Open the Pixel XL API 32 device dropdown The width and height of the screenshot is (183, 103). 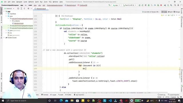[x=130, y=5]
